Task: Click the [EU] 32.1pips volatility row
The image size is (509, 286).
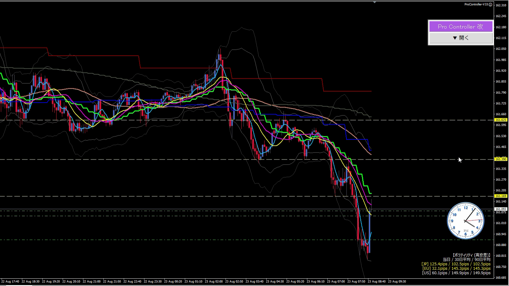Action: 457,268
